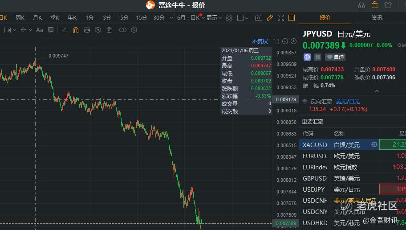Viewport: 406px width, 230px height.
Task: Open the skin theme shirt icon
Action: (388, 5)
